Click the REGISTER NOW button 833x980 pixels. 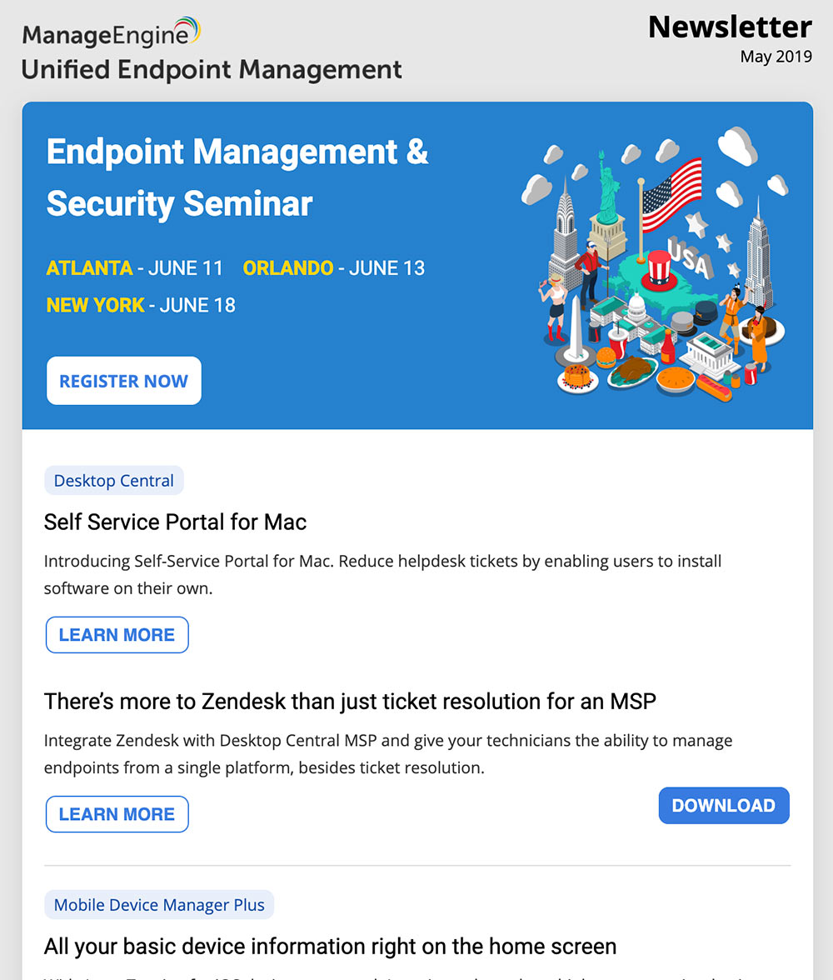point(124,381)
